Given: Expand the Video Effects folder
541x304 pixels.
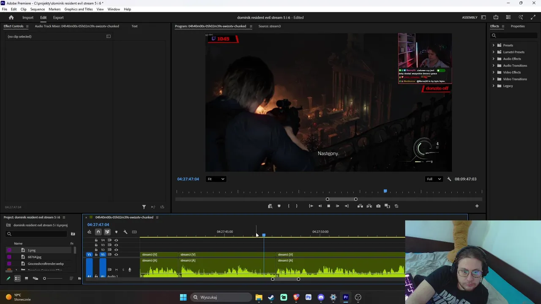Looking at the screenshot, I should tap(493, 72).
